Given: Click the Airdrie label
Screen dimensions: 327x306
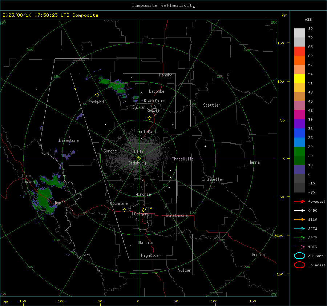Looking at the screenshot, I should [x=143, y=194].
